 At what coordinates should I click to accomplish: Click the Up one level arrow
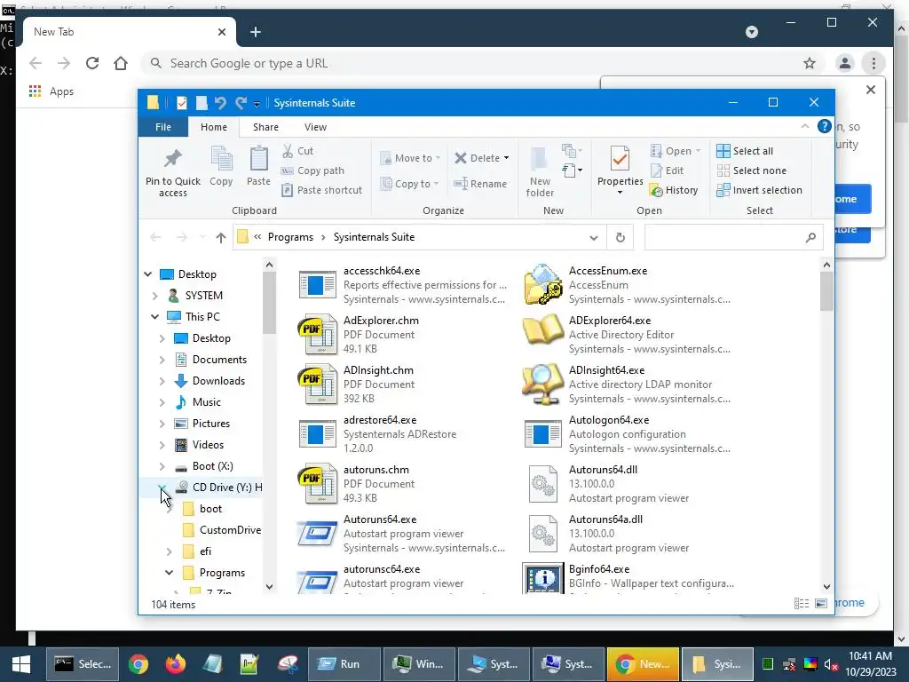[x=220, y=237]
